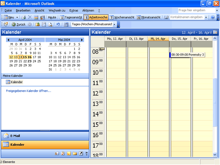Click the Mo, 12. Apr day header

[115, 39]
